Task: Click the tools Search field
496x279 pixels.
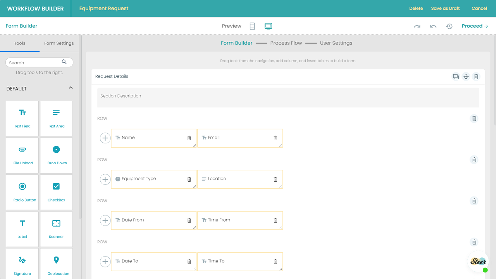Action: tap(35, 62)
